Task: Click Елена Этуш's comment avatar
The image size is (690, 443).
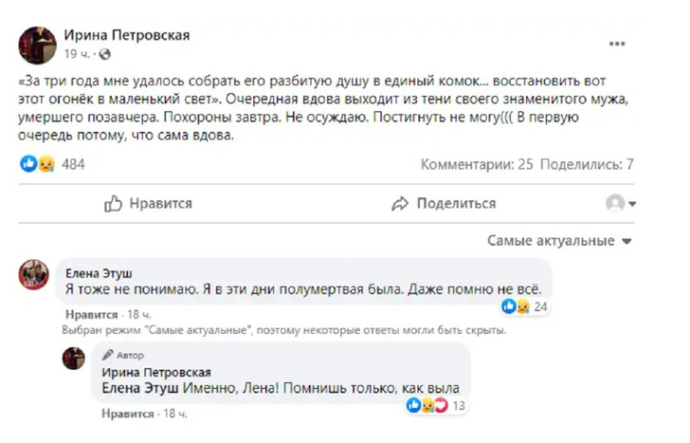Action: tap(34, 275)
